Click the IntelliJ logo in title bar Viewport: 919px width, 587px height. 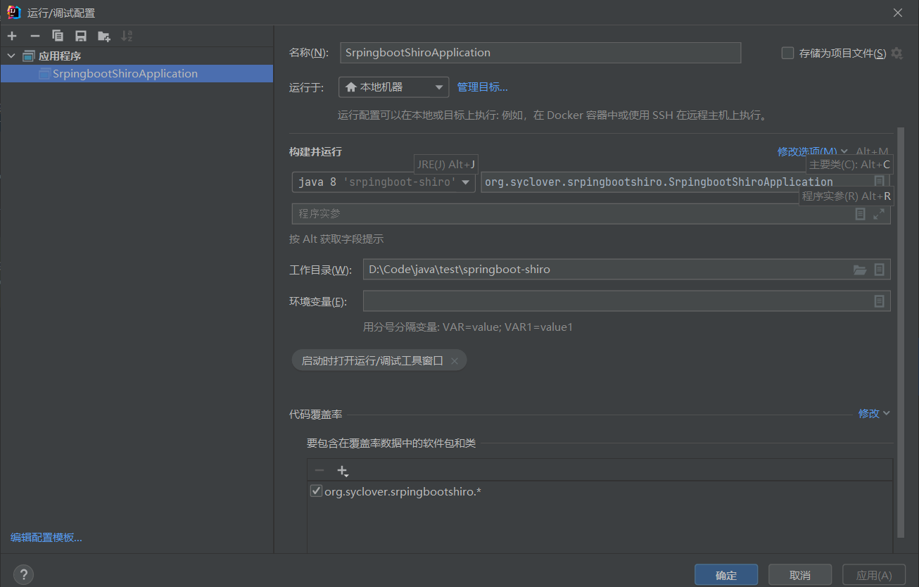tap(13, 12)
